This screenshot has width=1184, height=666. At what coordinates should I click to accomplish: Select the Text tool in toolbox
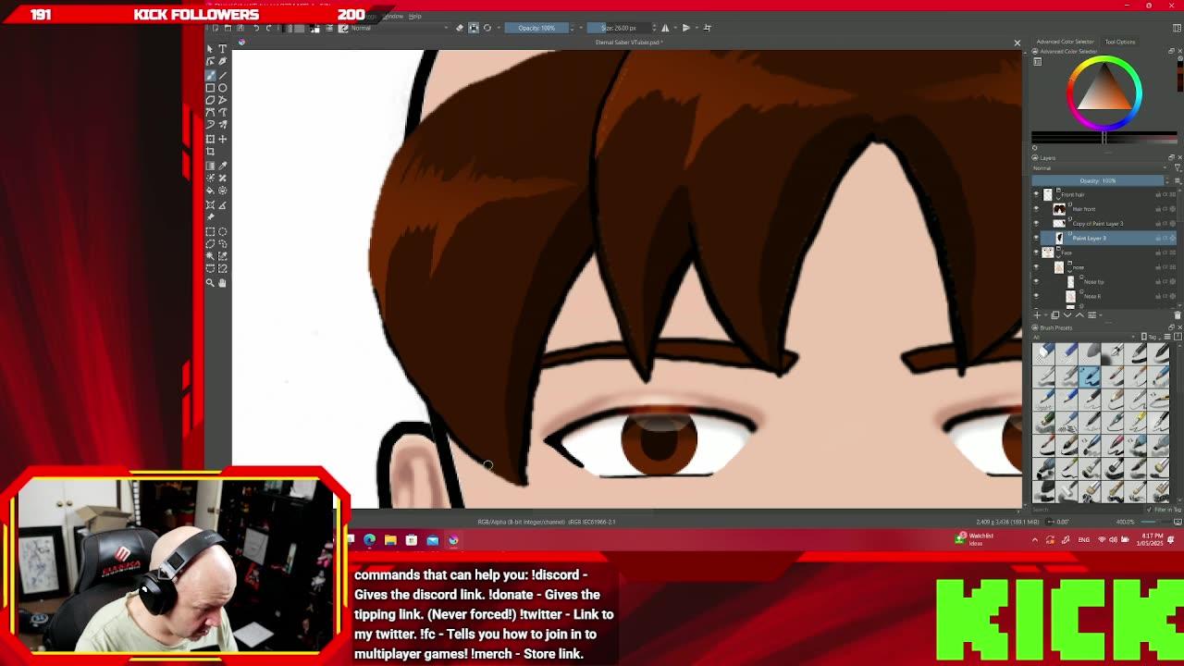(222, 49)
